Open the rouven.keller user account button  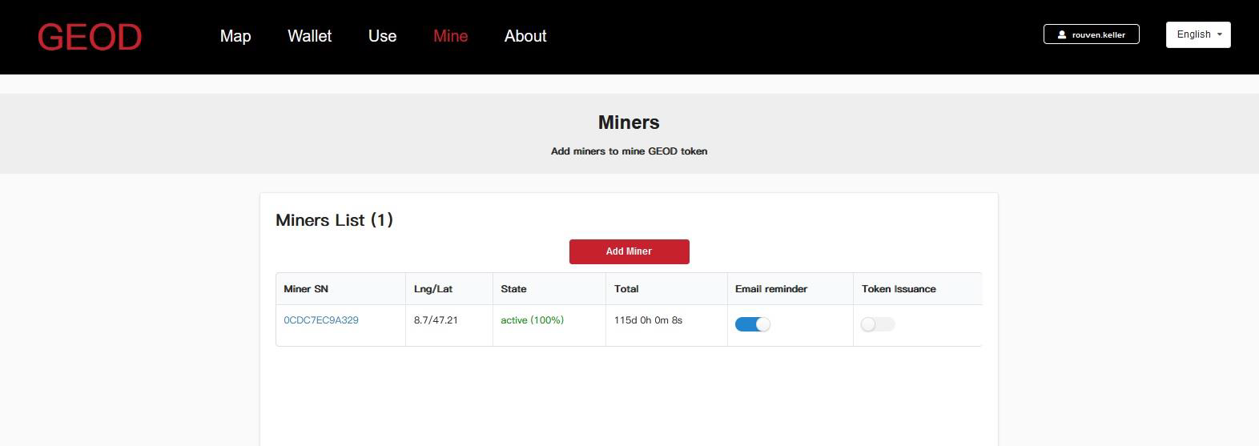(x=1091, y=34)
